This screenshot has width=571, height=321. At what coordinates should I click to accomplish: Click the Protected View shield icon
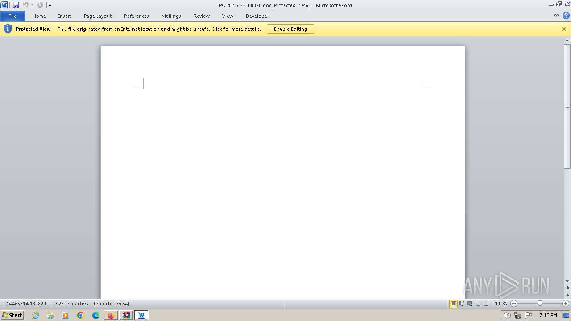point(8,29)
